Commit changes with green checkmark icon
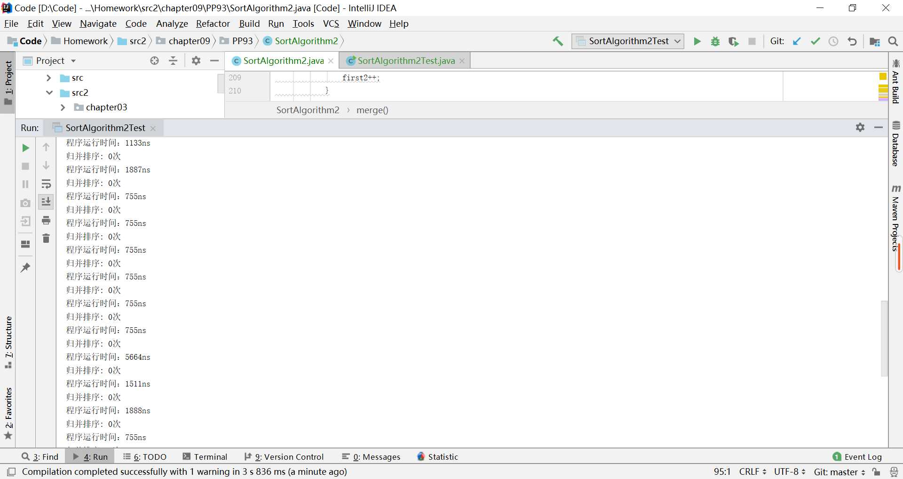Screen dimensions: 903x479 click(815, 41)
